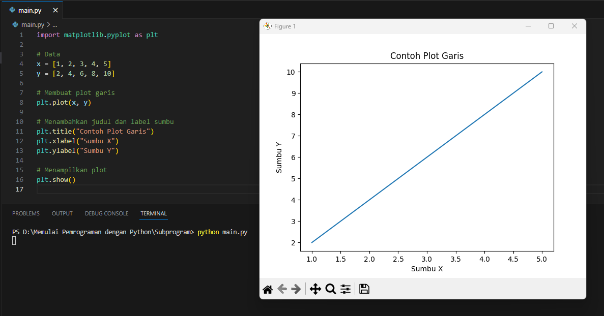Select the TERMINAL panel tab

point(154,213)
